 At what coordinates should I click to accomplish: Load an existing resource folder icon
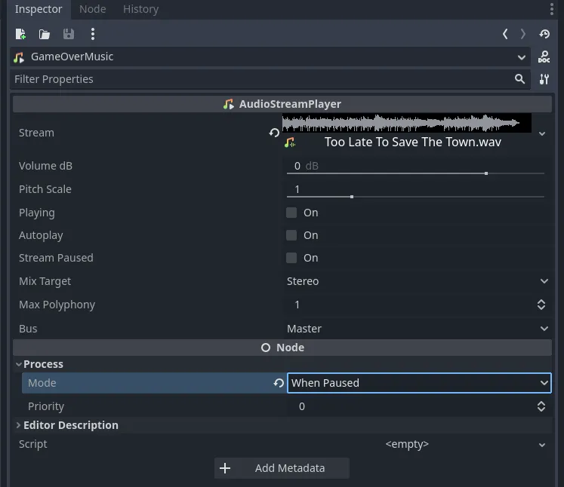[45, 34]
